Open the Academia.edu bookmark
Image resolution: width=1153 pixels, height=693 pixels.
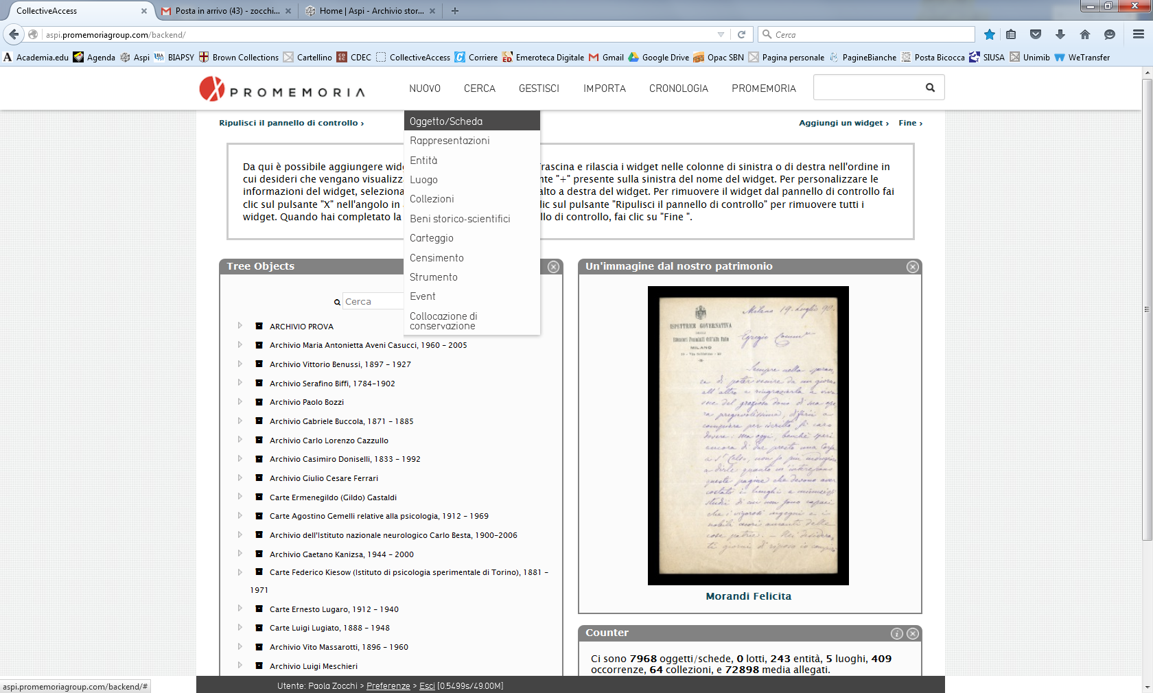pyautogui.click(x=36, y=58)
